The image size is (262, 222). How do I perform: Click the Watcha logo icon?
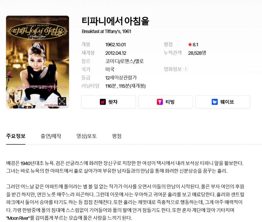pos(103,102)
